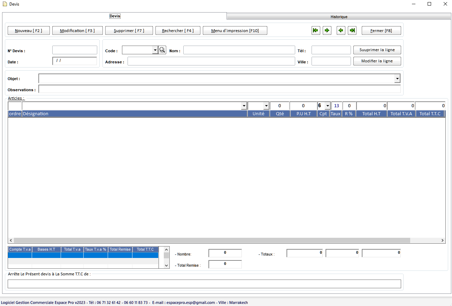This screenshot has width=452, height=306.
Task: Open the Code combo box dropdown
Action: (x=155, y=50)
